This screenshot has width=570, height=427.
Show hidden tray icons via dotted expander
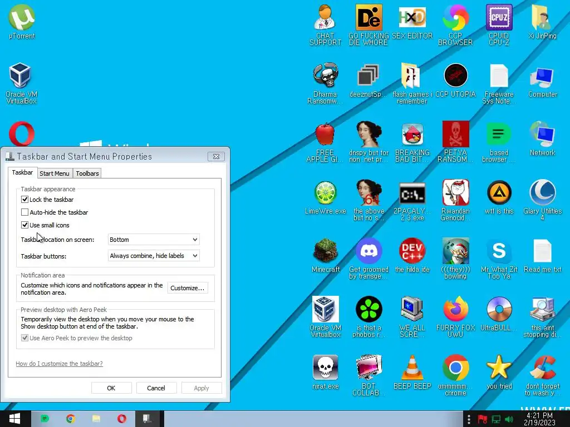coord(469,419)
